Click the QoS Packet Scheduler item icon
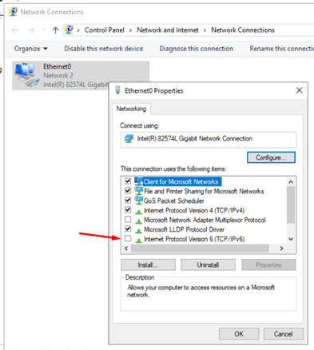Image resolution: width=314 pixels, height=350 pixels. (x=138, y=201)
